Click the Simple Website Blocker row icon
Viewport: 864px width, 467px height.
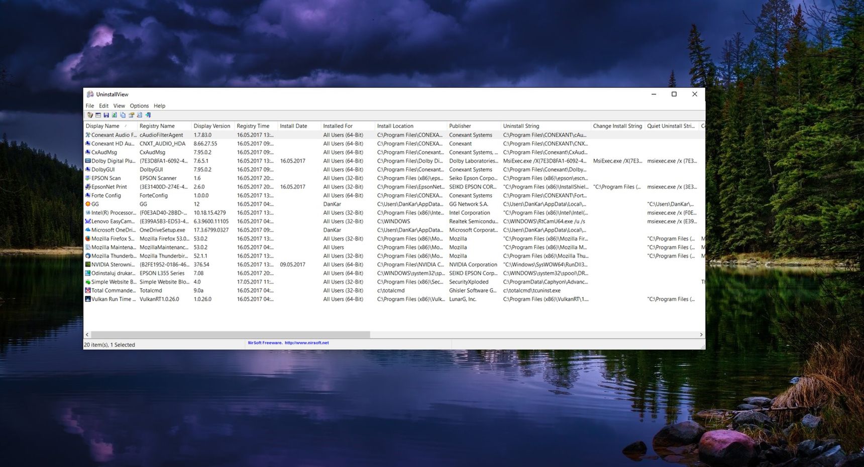[x=88, y=282]
